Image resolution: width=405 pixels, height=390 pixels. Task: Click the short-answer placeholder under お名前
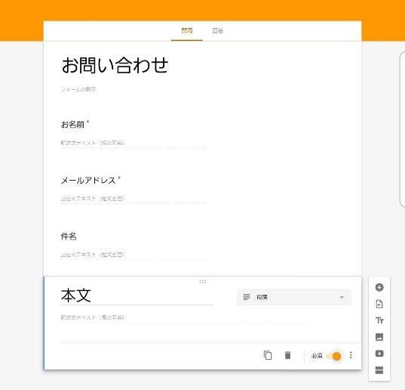(x=93, y=143)
